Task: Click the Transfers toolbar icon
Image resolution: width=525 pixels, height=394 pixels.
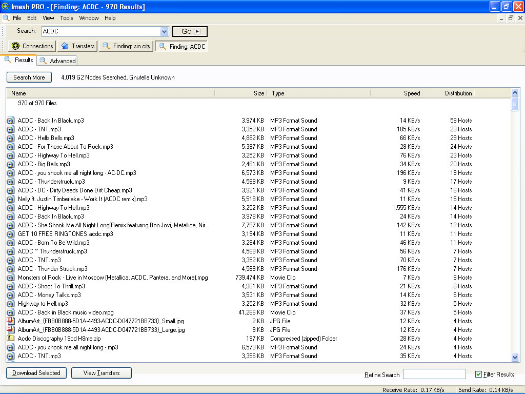Action: pos(65,46)
